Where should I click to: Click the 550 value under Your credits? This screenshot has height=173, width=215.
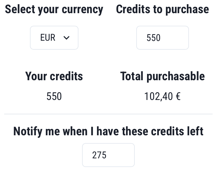pyautogui.click(x=54, y=96)
